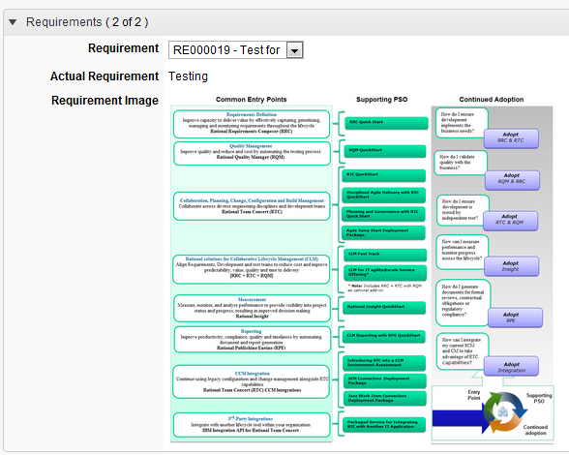Image resolution: width=569 pixels, height=455 pixels.
Task: Click the Requirements (2 of 2) header title
Action: pos(87,22)
